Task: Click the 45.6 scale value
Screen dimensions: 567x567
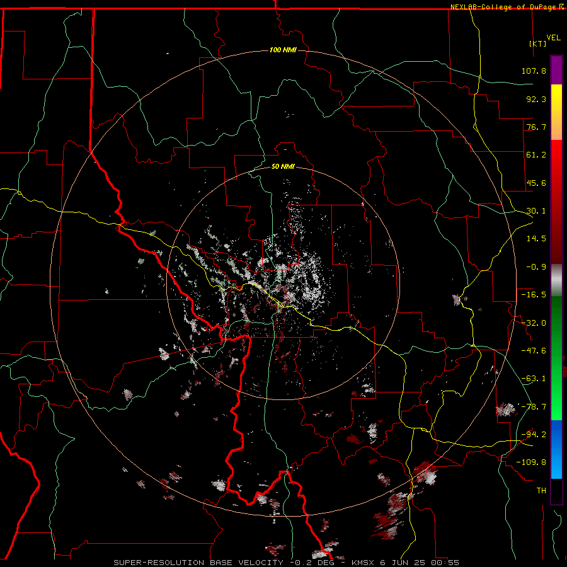Action: (536, 183)
